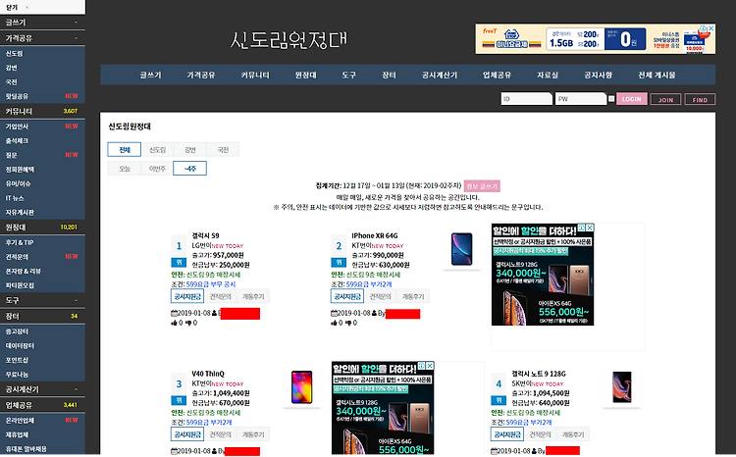The height and width of the screenshot is (457, 736).
Task: Open ad info icon beside IPhone XR listing
Action: point(582,228)
